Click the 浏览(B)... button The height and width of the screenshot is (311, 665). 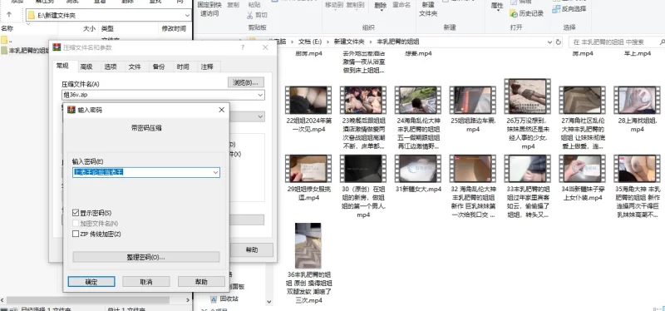246,82
